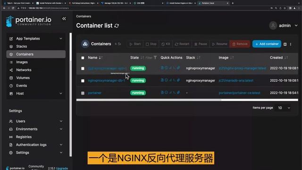The height and width of the screenshot is (170, 302).
Task: Sort the table by Name column
Action: click(95, 58)
